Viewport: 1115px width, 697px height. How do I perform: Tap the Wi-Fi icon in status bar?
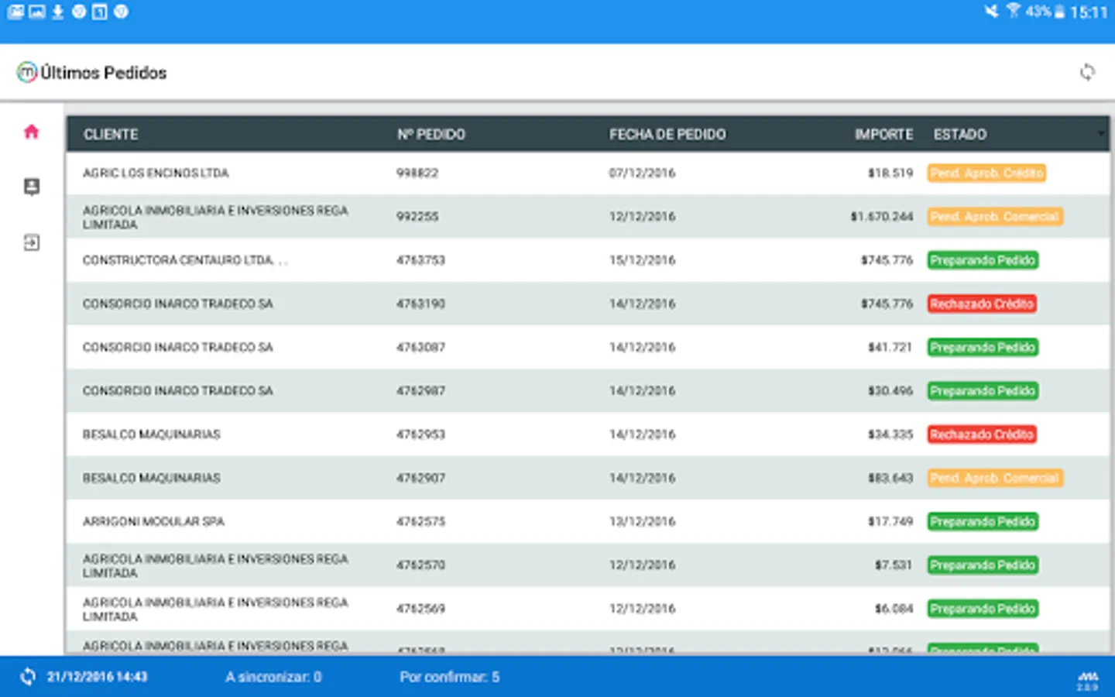1014,11
